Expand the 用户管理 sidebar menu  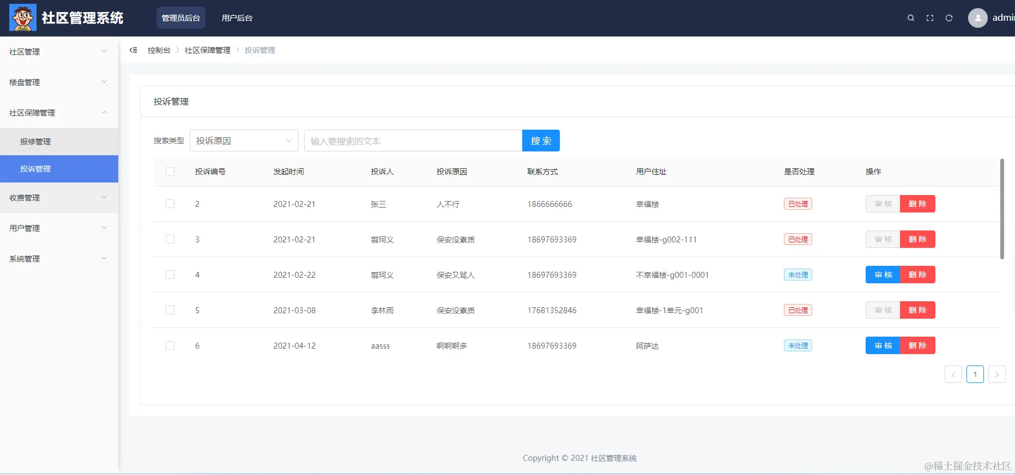[x=59, y=228]
